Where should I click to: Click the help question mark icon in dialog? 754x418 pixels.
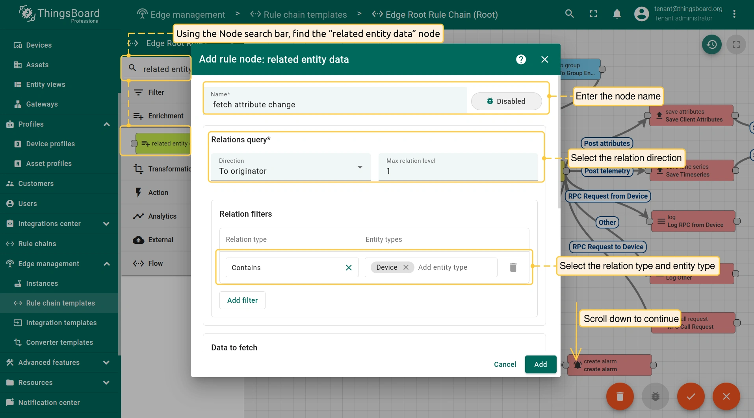click(521, 59)
